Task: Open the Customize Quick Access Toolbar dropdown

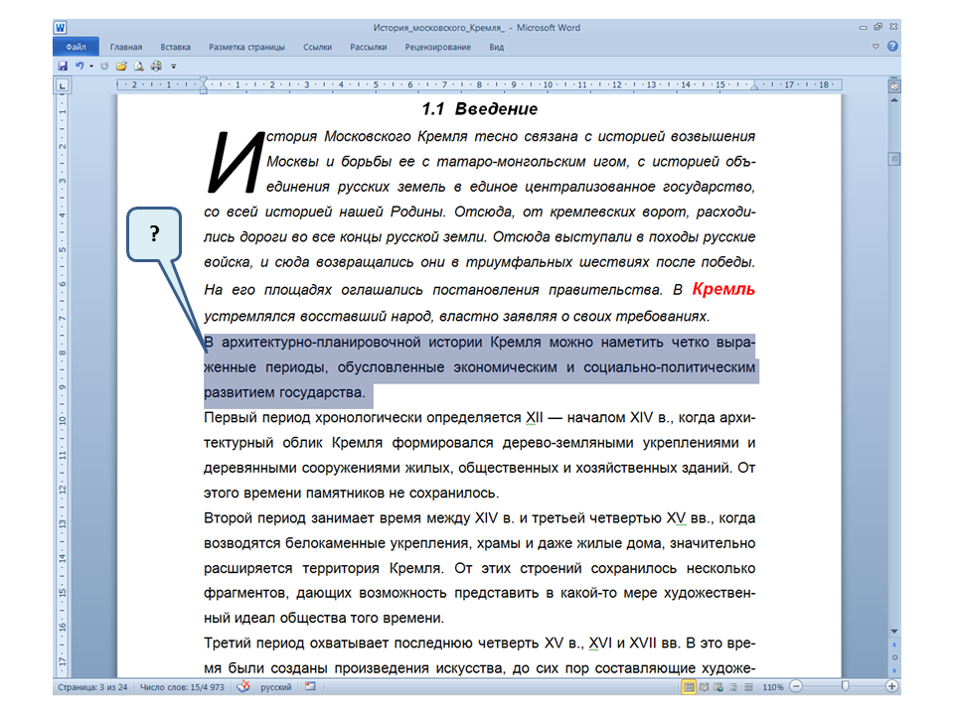Action: coord(173,66)
